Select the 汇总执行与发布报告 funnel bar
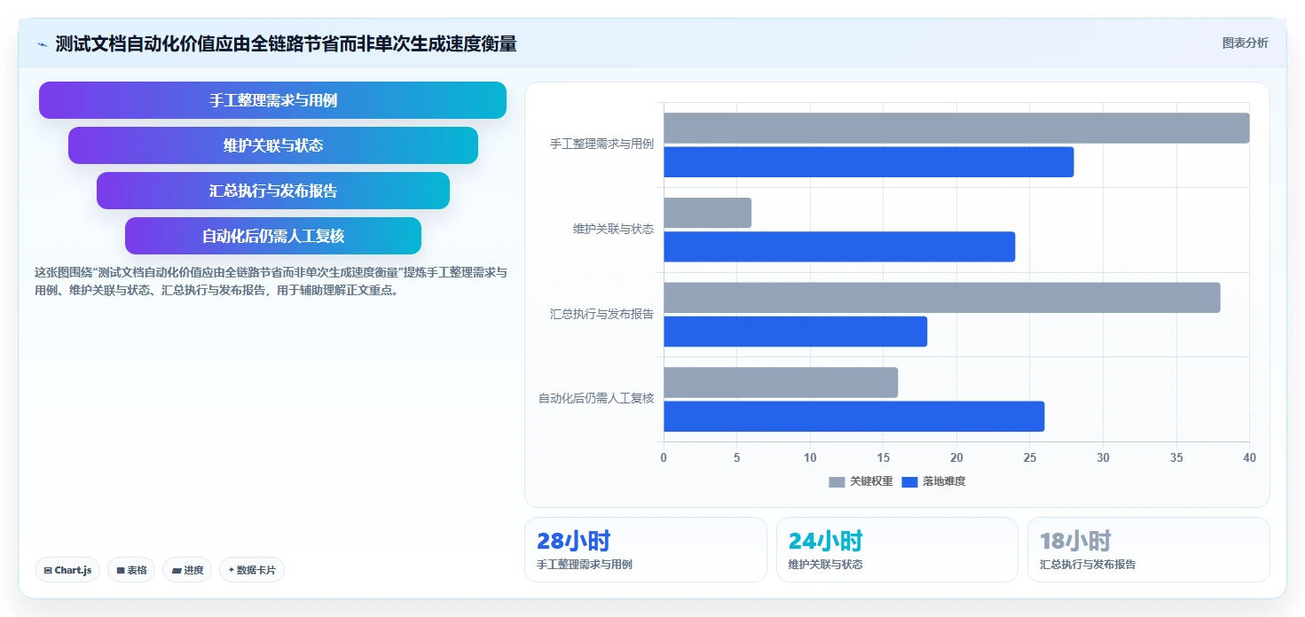 273,191
